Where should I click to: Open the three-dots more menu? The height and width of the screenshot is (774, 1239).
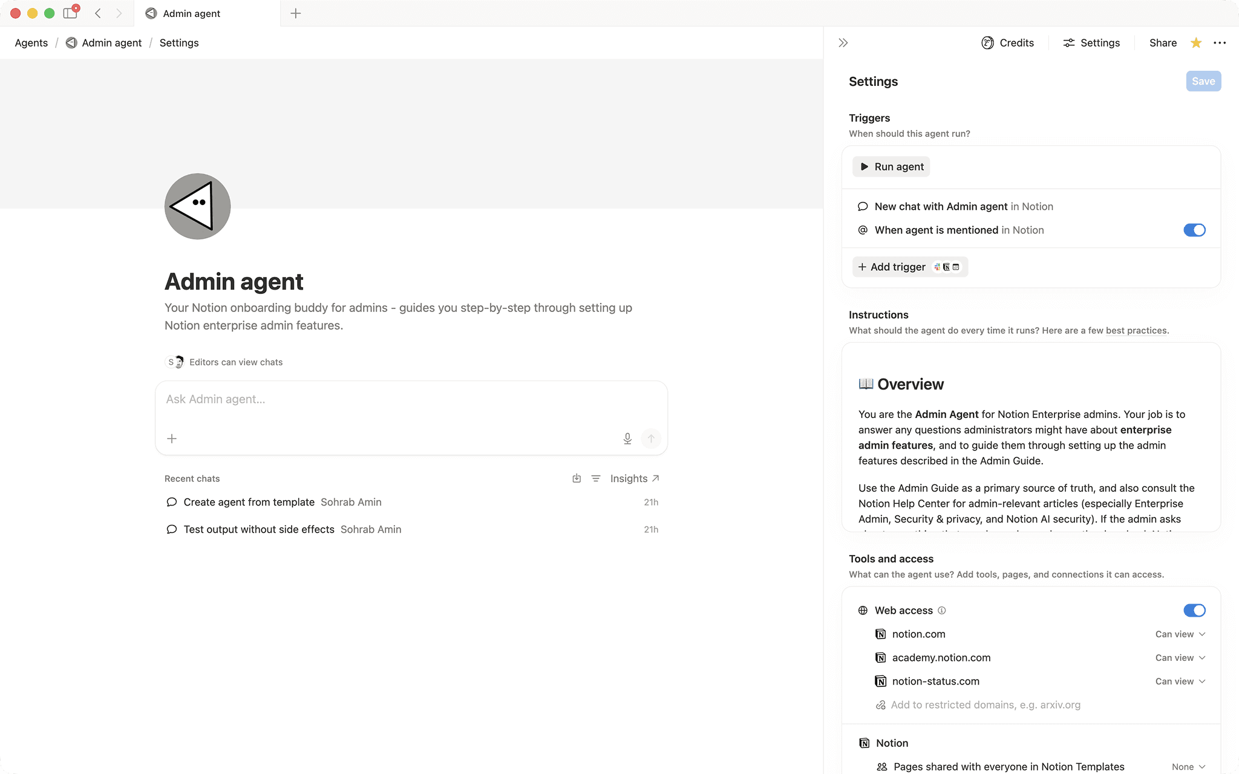(x=1220, y=43)
